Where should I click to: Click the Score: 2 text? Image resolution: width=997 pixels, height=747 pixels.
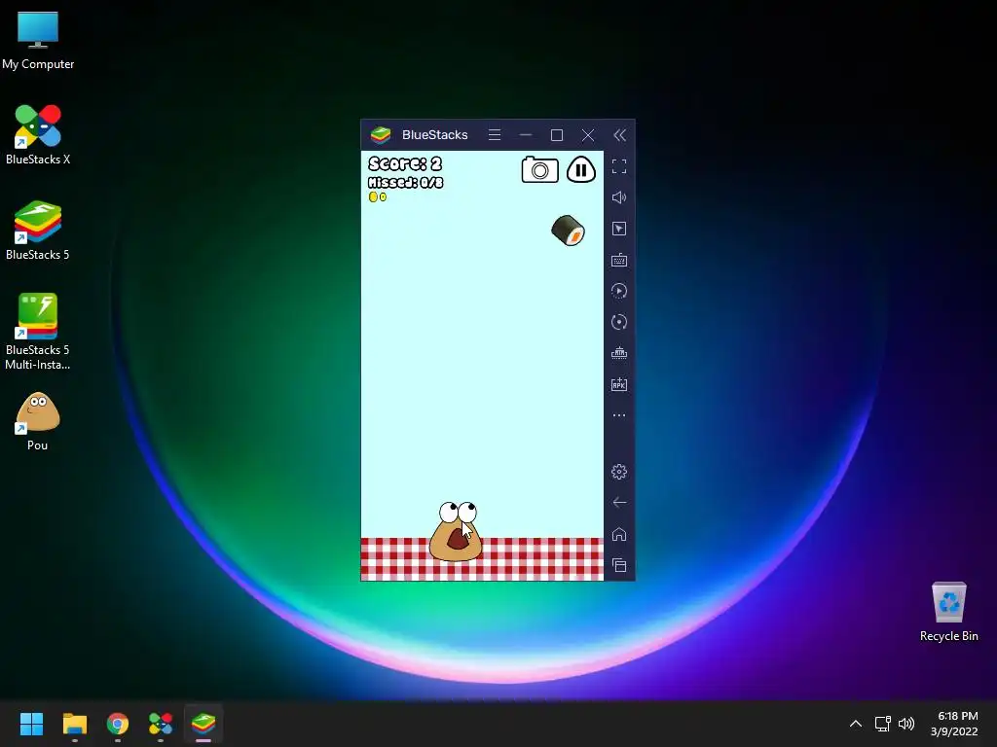[405, 163]
